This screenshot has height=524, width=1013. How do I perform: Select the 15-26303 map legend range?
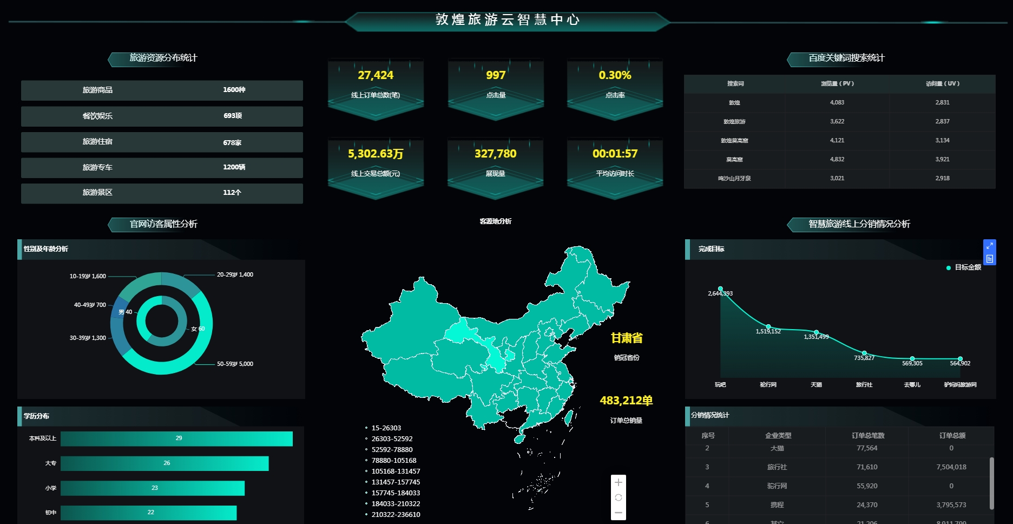(x=386, y=428)
